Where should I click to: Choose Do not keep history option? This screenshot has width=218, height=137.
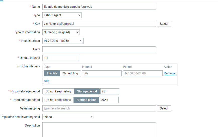58,91
